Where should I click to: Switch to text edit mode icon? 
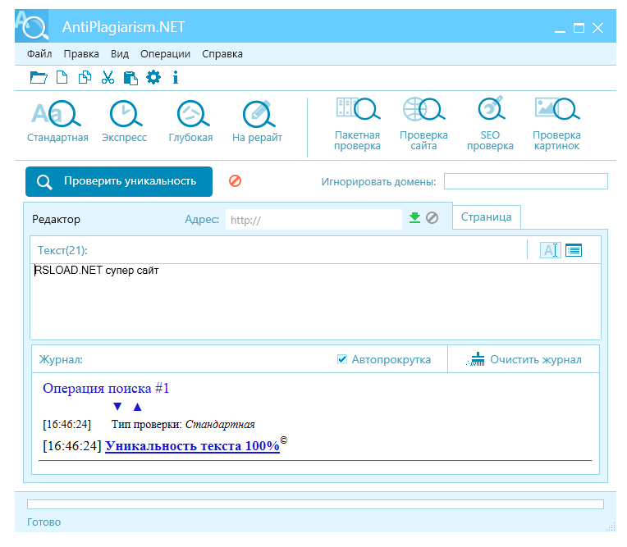pyautogui.click(x=550, y=250)
